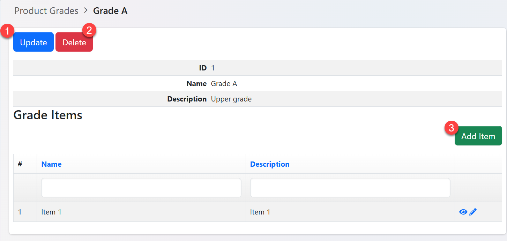
Task: Click red badge 3 beside Add Item
Action: pos(451,128)
